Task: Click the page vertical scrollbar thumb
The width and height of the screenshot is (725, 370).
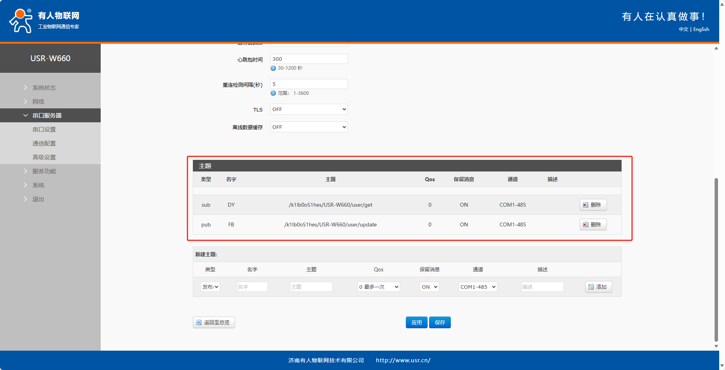Action: click(x=716, y=259)
